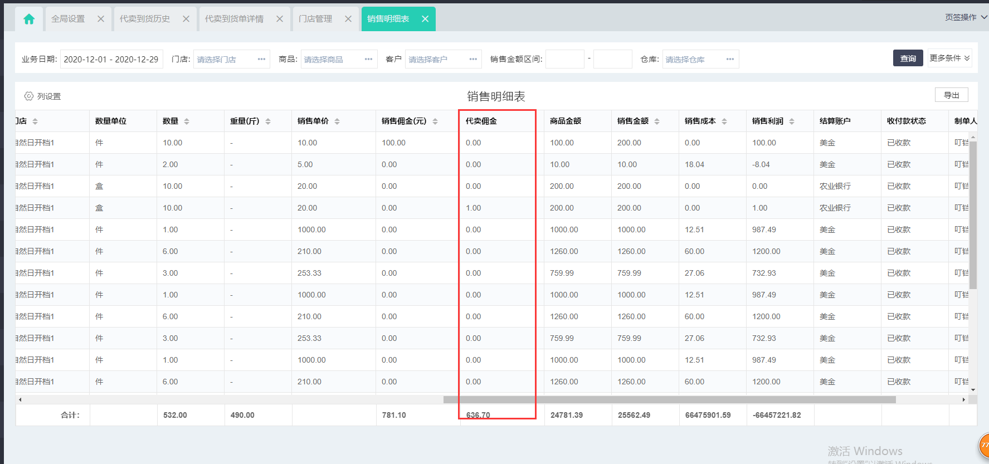Switch to the 代卖到货历史 tab
The width and height of the screenshot is (989, 464).
pos(145,19)
